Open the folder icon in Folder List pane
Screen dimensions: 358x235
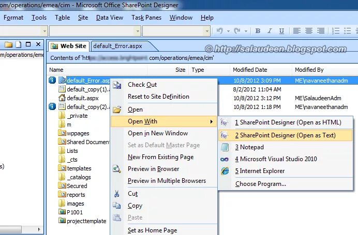tap(8, 44)
